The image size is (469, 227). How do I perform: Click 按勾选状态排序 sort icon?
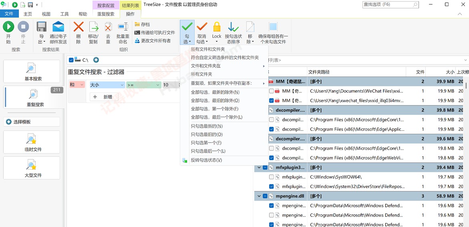(x=233, y=26)
